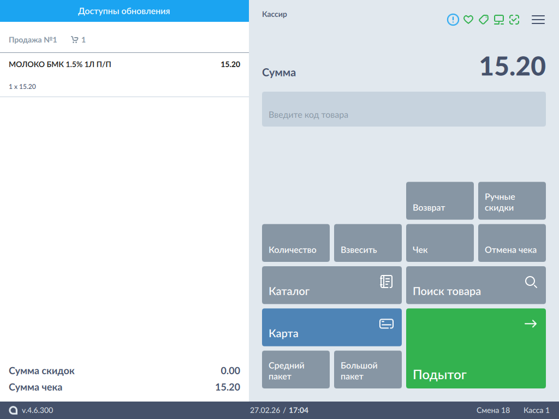Screen dimensions: 559x419
Task: Click the green heart status icon
Action: (x=468, y=20)
